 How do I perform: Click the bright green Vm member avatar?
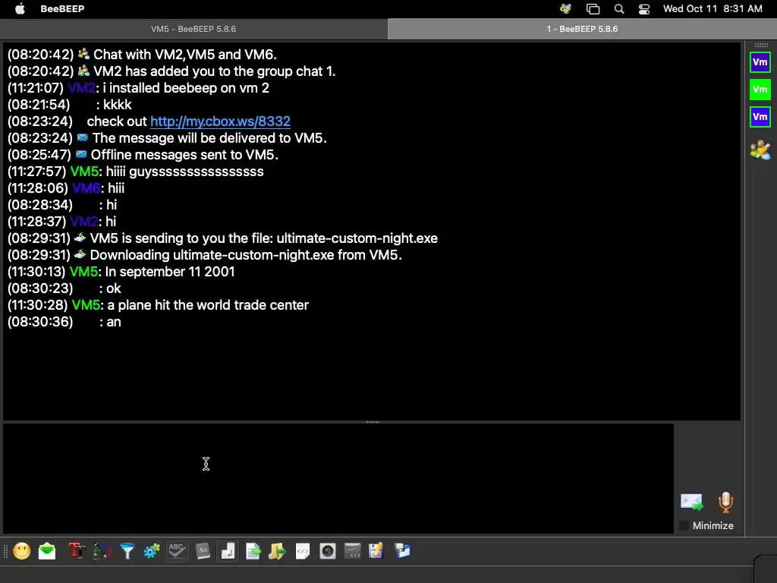coord(760,90)
